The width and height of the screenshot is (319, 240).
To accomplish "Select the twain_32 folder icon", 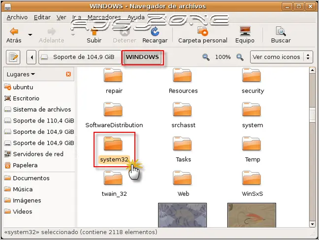I will 113,178.
